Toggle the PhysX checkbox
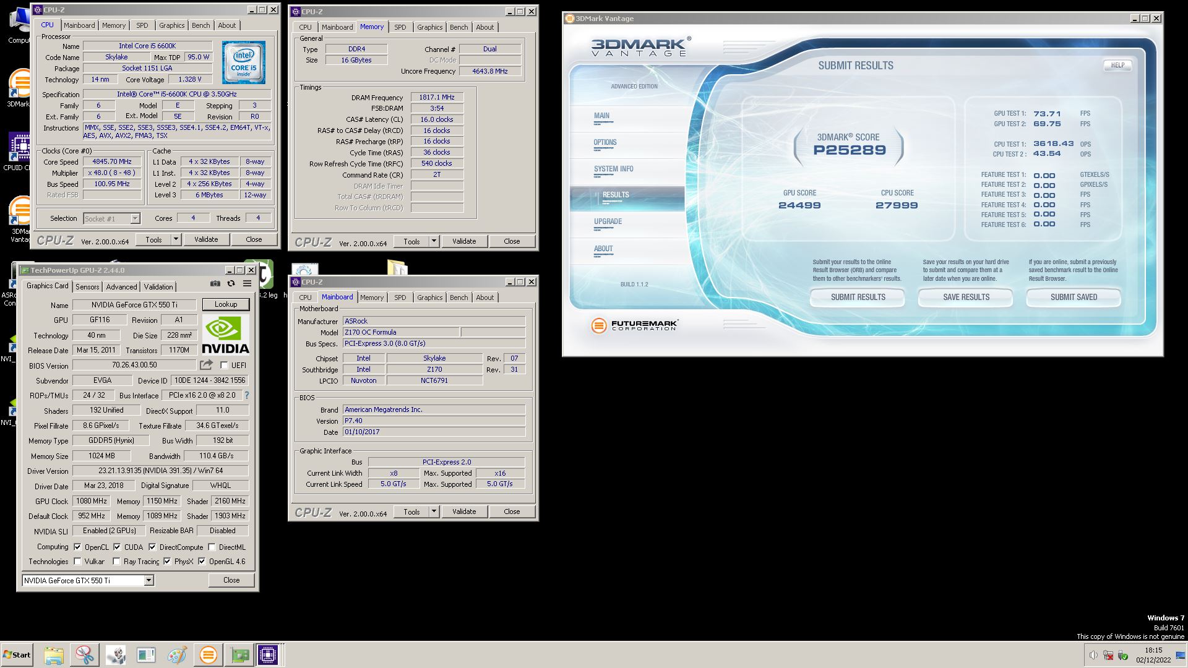1188x668 pixels. click(x=167, y=562)
